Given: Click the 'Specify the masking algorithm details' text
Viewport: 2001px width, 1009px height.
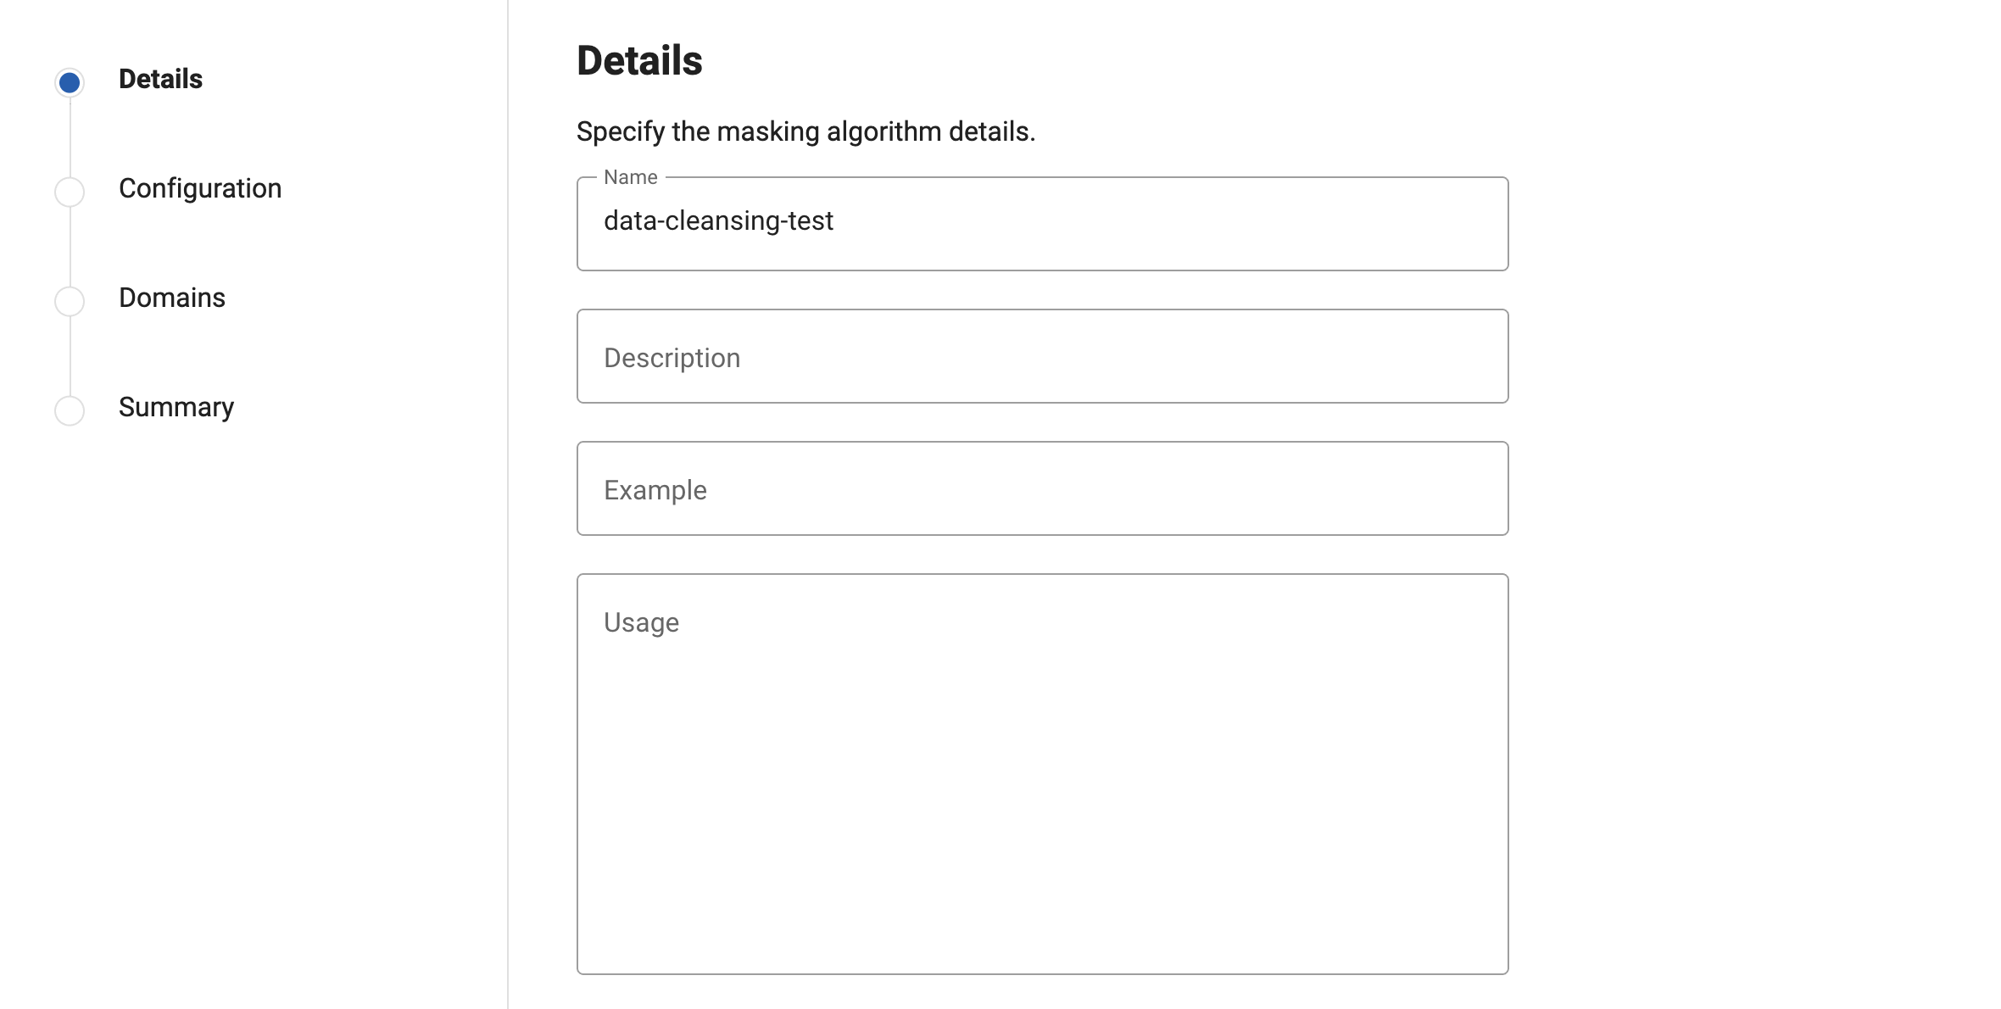Looking at the screenshot, I should pos(805,131).
